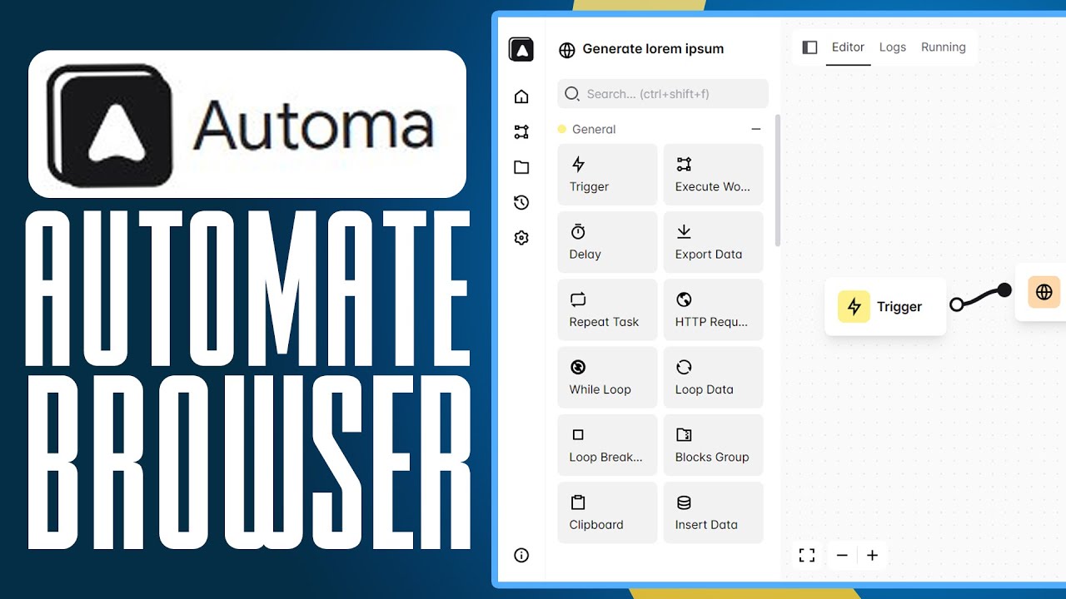Image resolution: width=1066 pixels, height=599 pixels.
Task: Toggle the sidebar panel icon
Action: [809, 47]
